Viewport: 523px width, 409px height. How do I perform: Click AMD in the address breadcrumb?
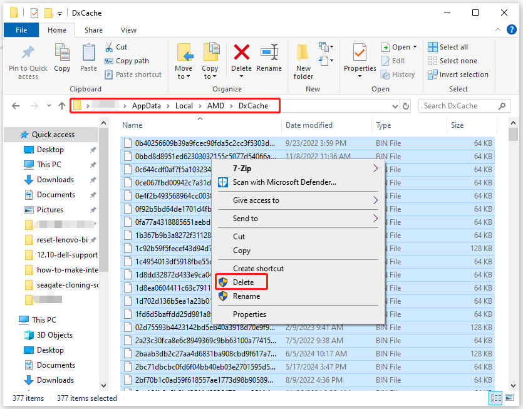pyautogui.click(x=215, y=106)
